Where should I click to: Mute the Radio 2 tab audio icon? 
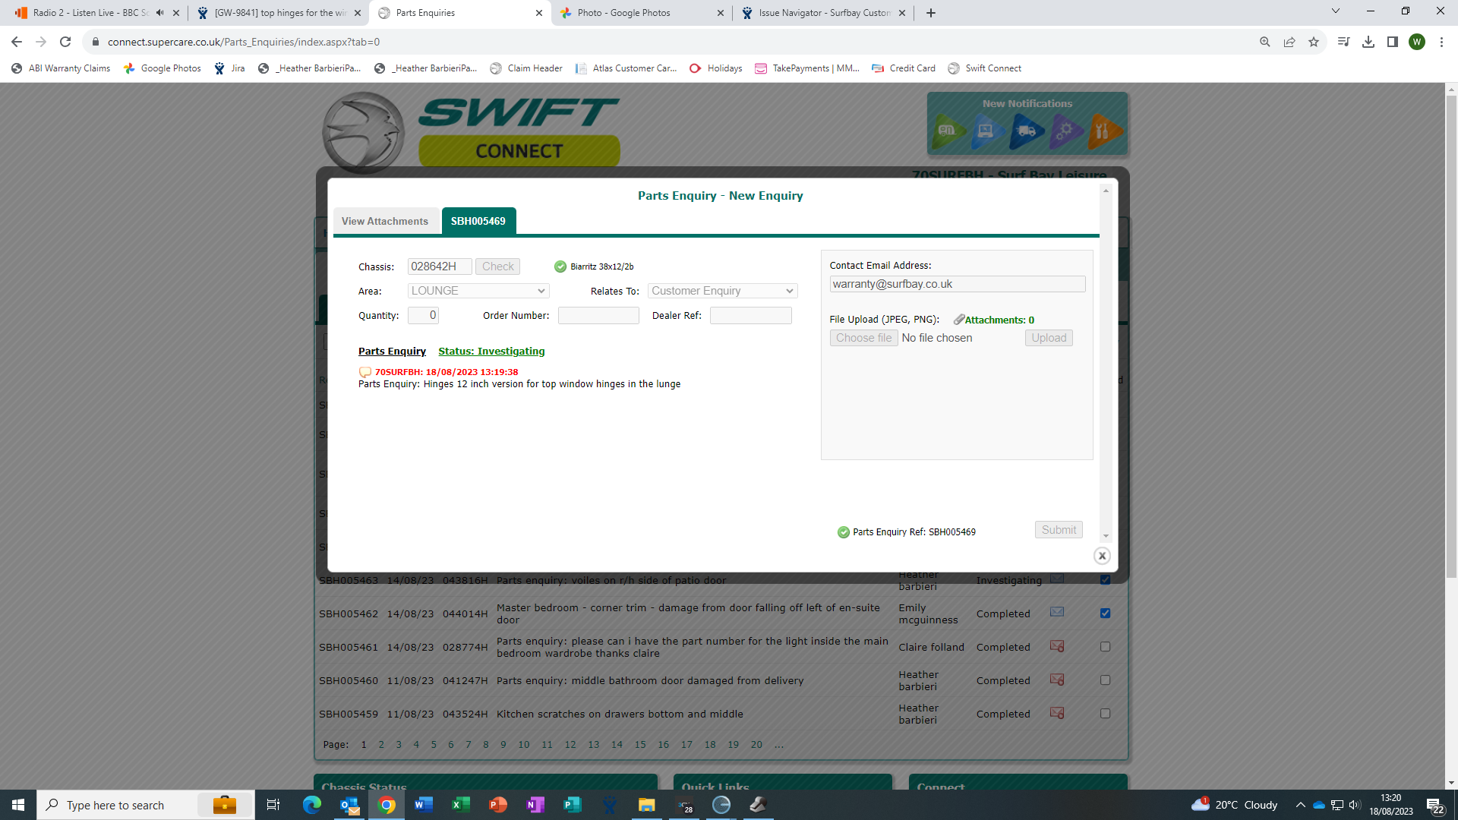click(160, 13)
